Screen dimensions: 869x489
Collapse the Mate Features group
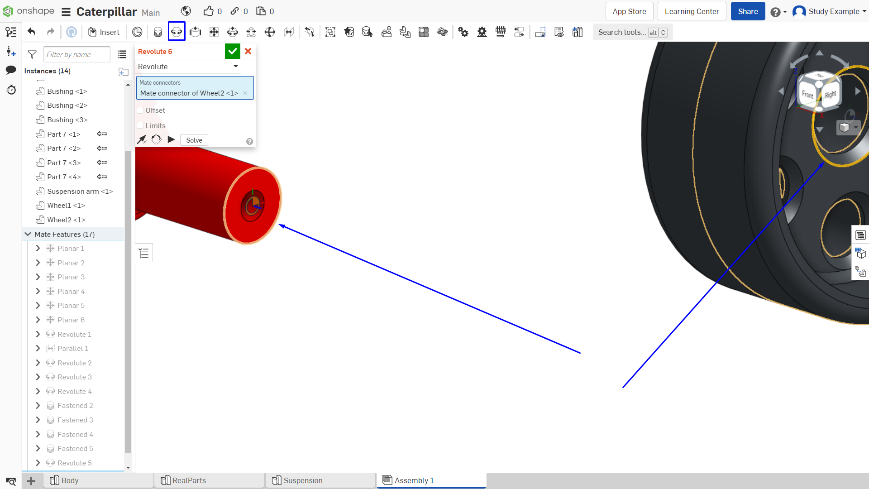point(28,234)
